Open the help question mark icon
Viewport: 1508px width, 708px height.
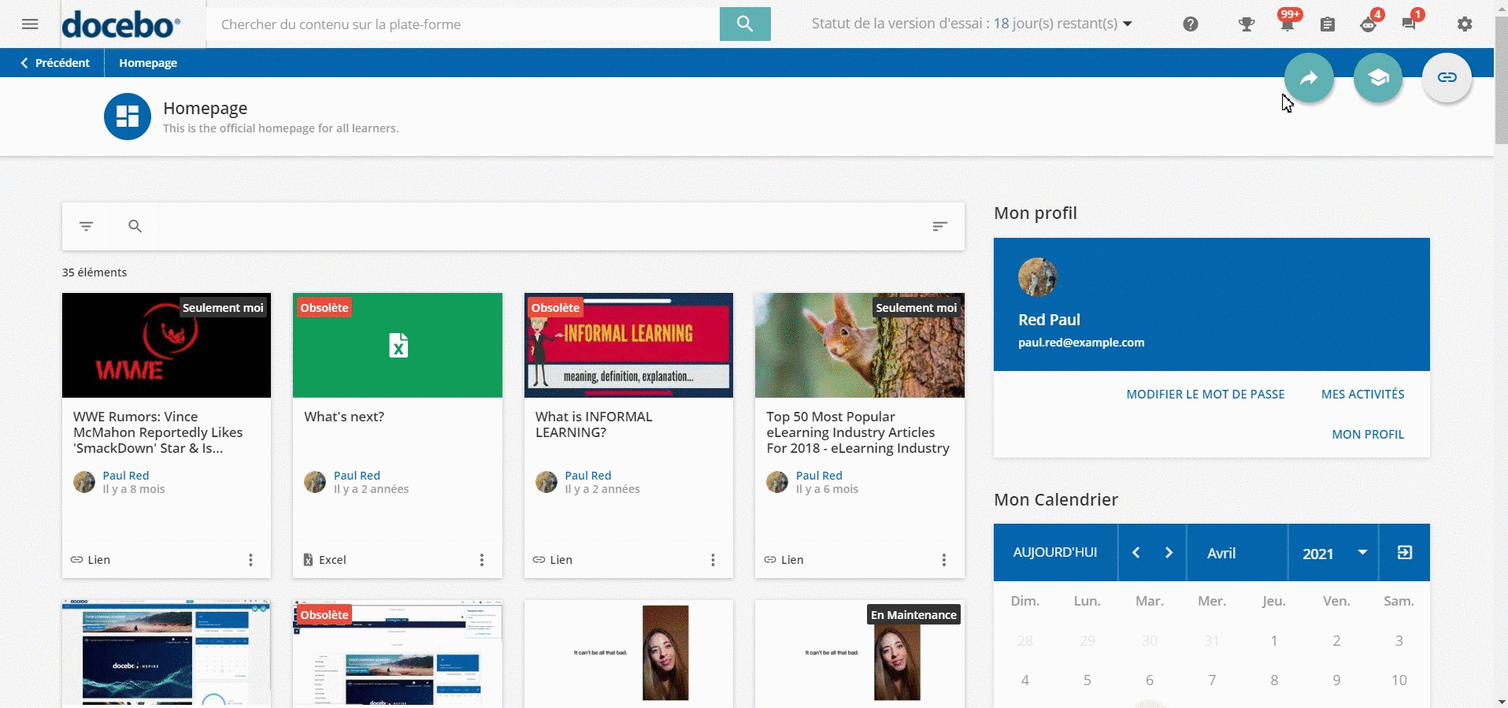point(1190,24)
